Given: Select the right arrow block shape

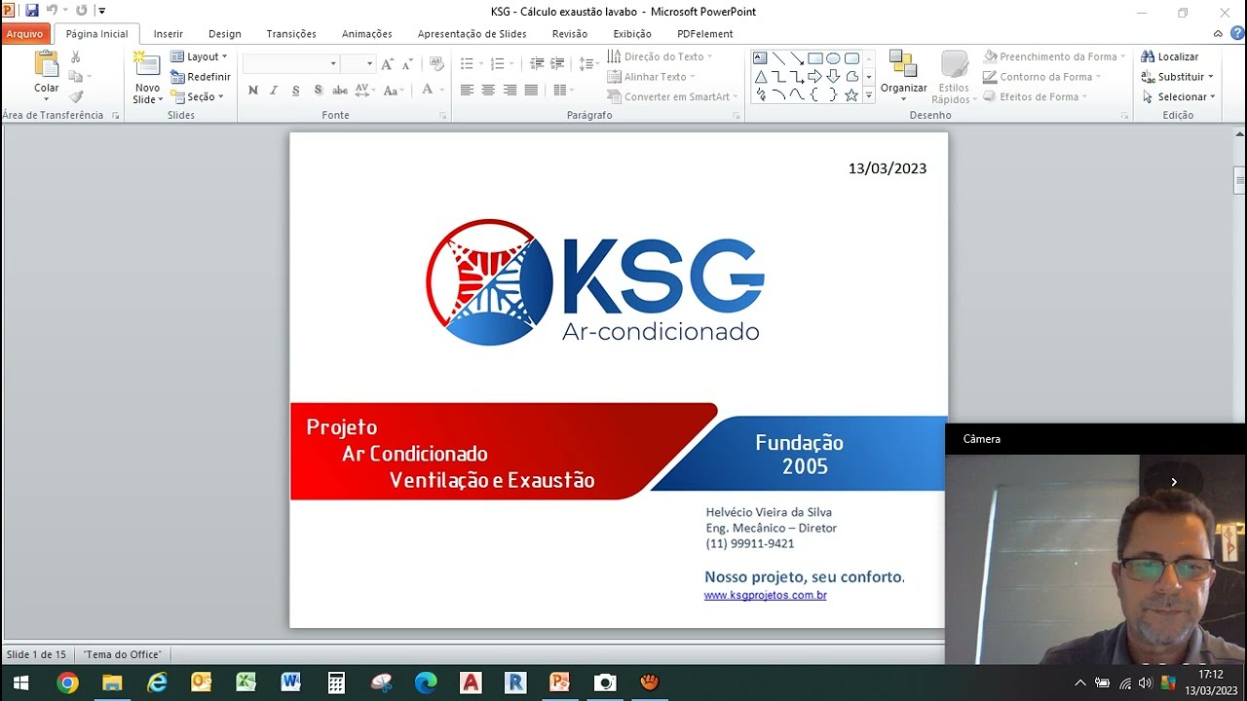Looking at the screenshot, I should pyautogui.click(x=814, y=77).
